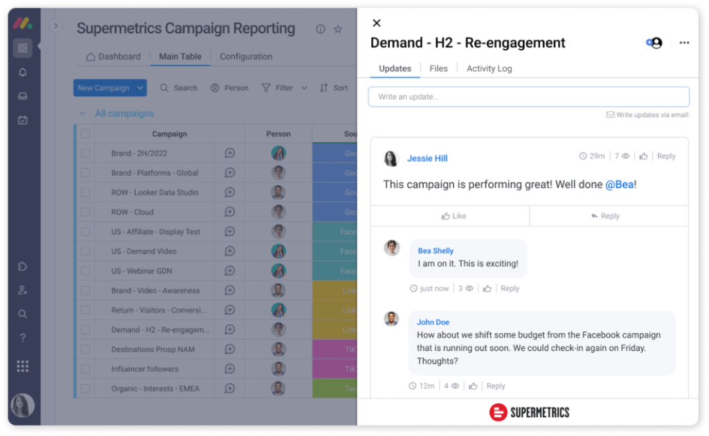The image size is (709, 436).
Task: Click Write updates via email link
Action: click(x=648, y=115)
